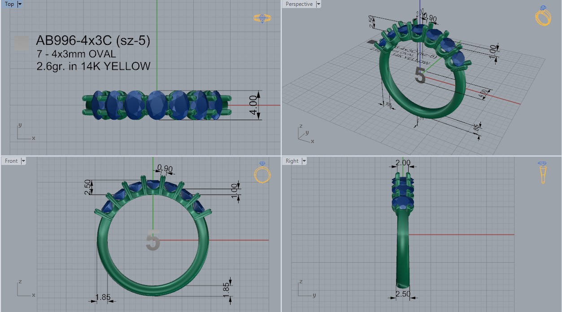Activate the Top viewport title label
562x312 pixels.
[x=9, y=4]
